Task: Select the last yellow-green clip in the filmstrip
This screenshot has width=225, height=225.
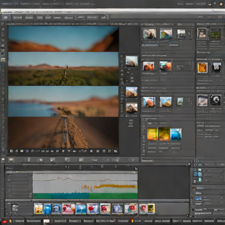Action: pos(151,209)
